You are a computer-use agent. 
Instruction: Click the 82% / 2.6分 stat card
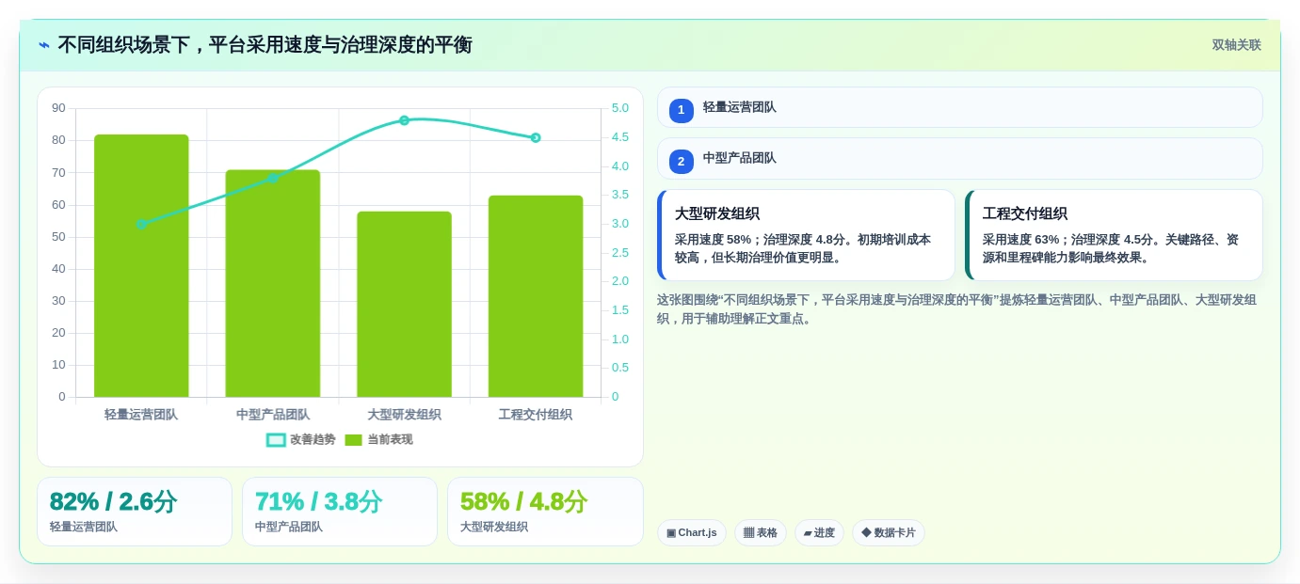tap(135, 512)
